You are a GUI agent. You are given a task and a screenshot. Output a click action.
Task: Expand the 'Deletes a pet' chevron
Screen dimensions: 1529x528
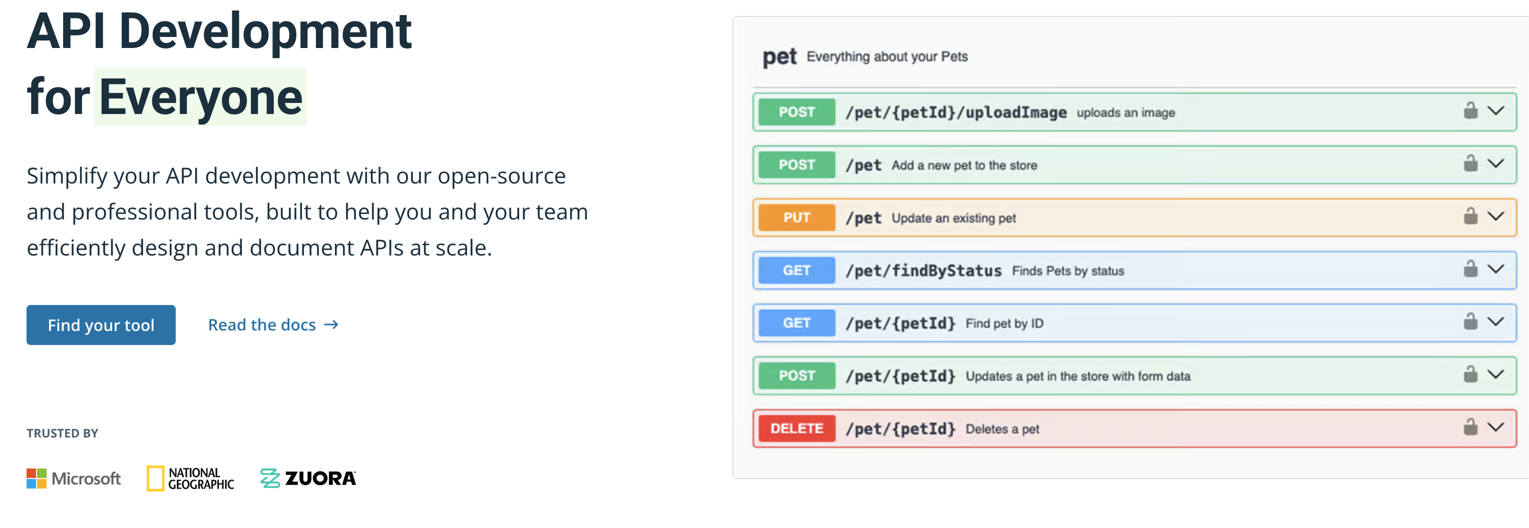[x=1495, y=427]
